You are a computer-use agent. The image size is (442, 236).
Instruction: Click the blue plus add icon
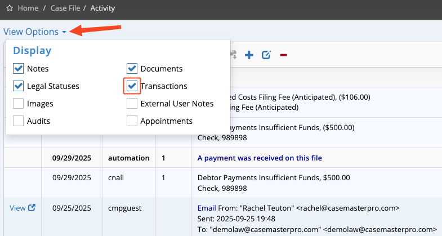(249, 55)
